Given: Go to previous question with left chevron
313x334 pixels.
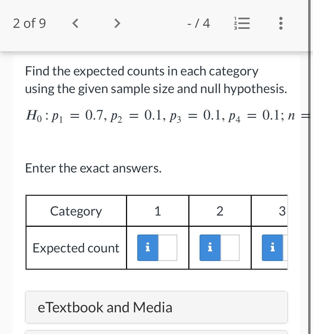Looking at the screenshot, I should click(75, 24).
